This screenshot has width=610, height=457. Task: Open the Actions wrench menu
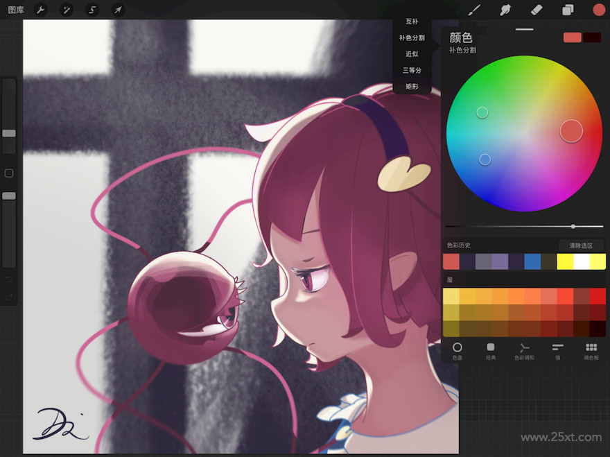[x=40, y=10]
